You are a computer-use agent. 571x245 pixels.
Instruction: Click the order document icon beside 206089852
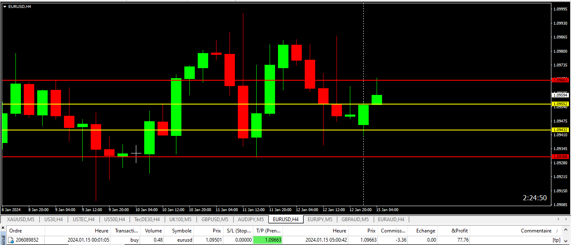click(x=11, y=240)
